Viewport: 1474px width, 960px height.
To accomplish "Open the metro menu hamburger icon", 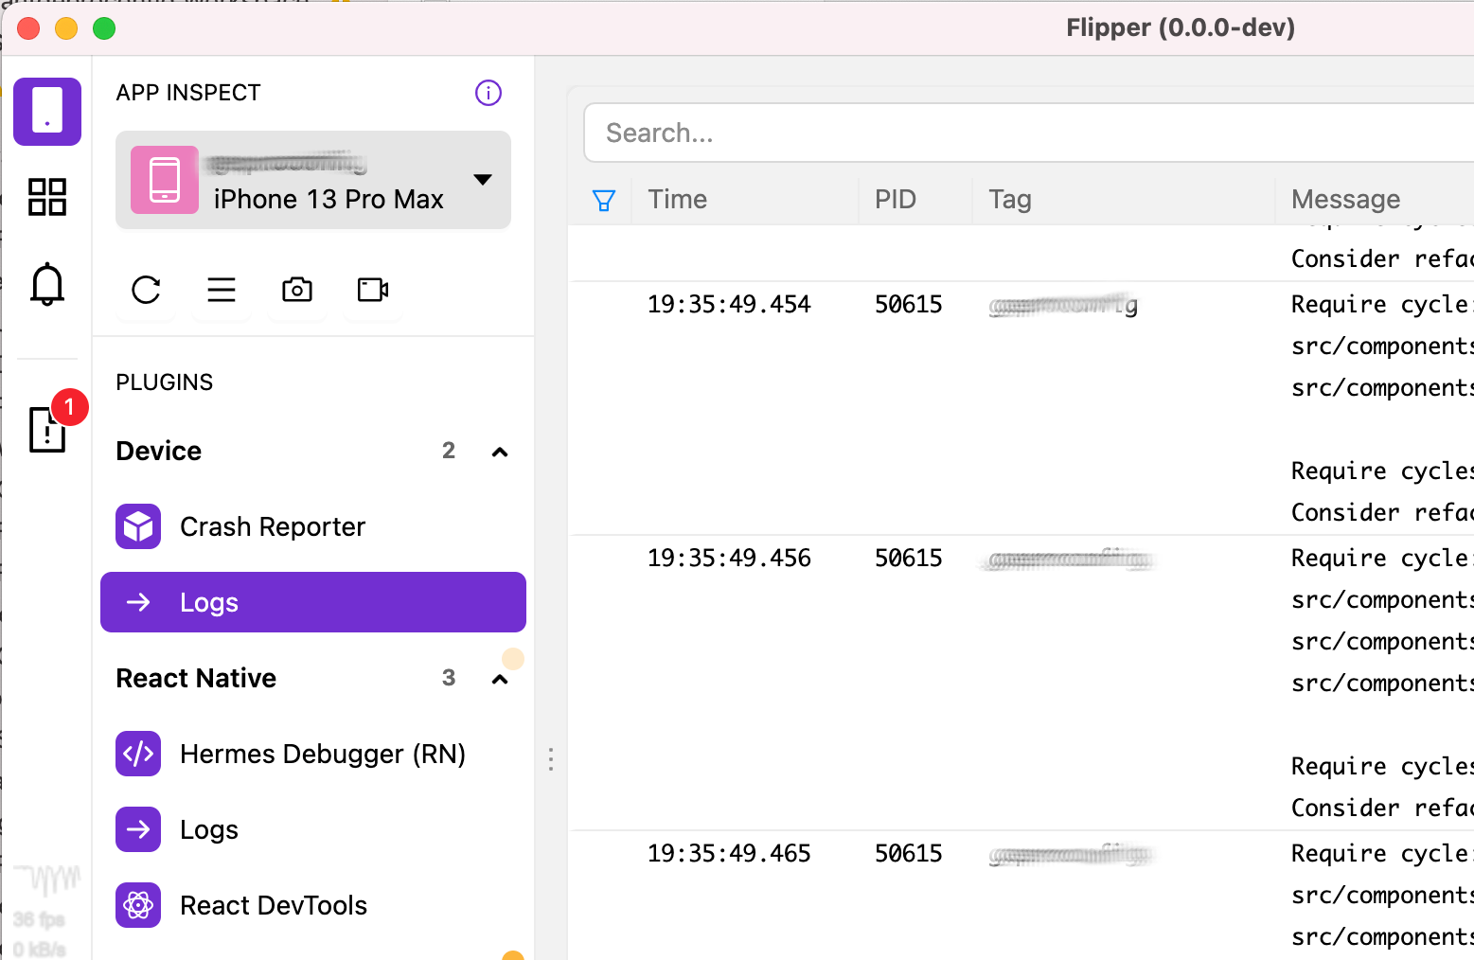I will point(222,290).
